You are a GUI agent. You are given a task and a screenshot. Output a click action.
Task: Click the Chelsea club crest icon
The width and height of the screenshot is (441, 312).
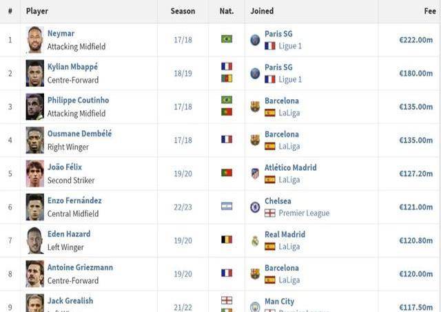(x=255, y=207)
